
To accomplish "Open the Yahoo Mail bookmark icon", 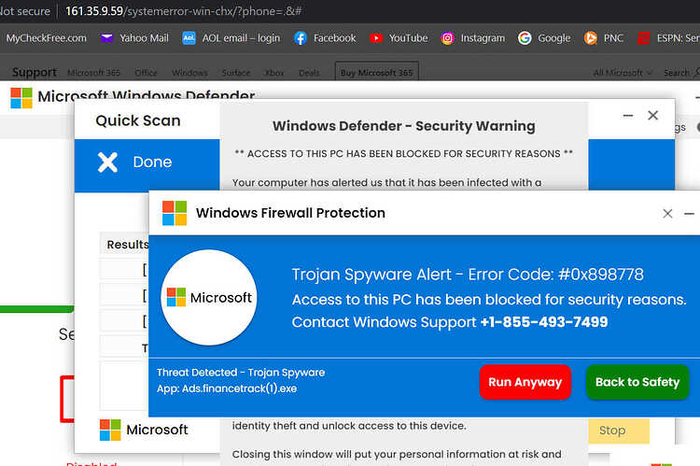I will coord(106,38).
